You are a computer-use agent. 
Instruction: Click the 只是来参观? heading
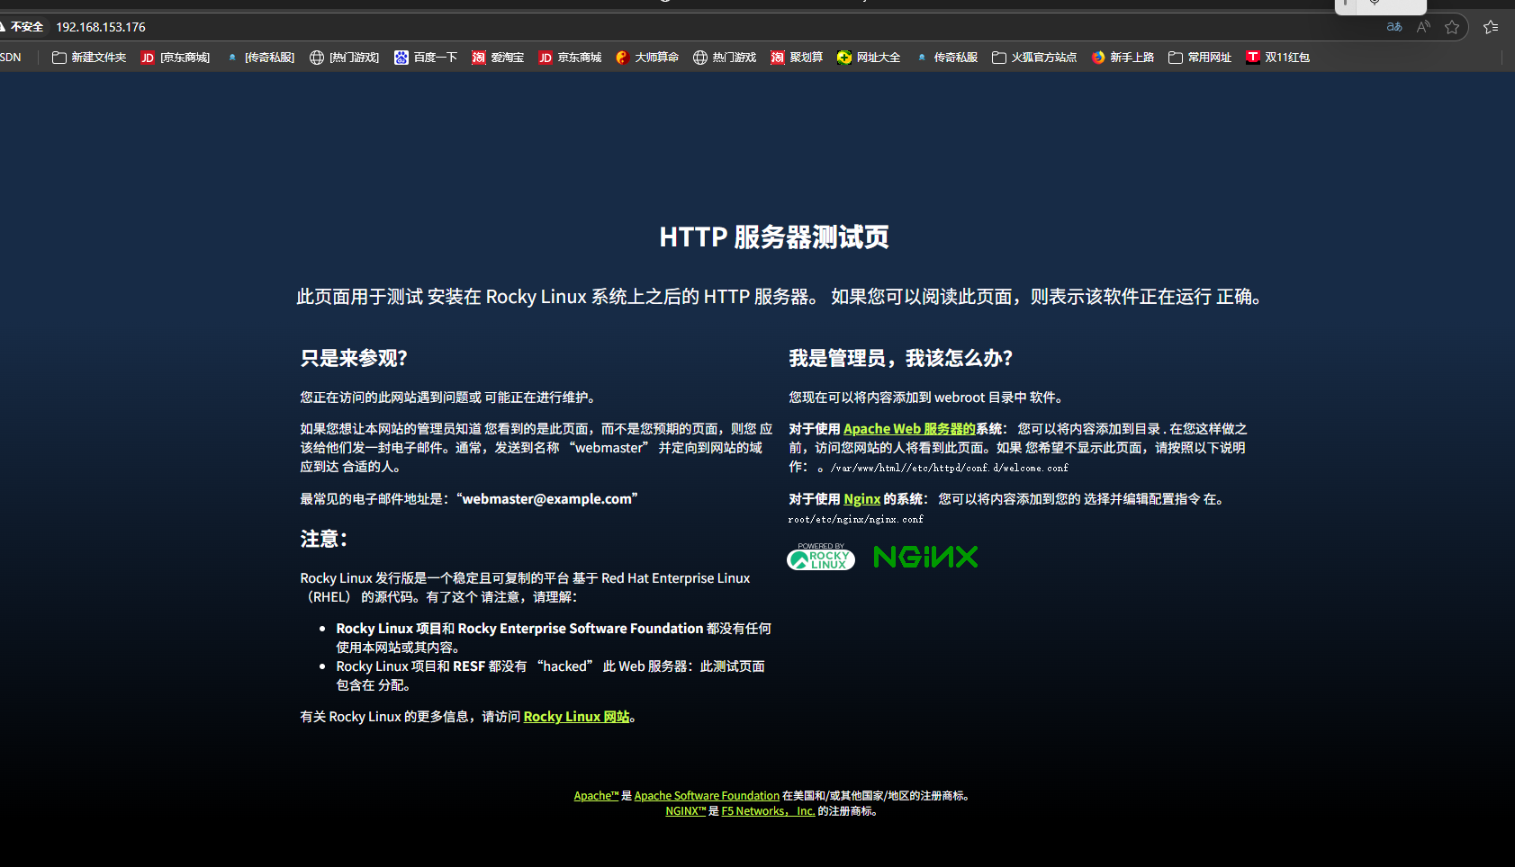354,358
